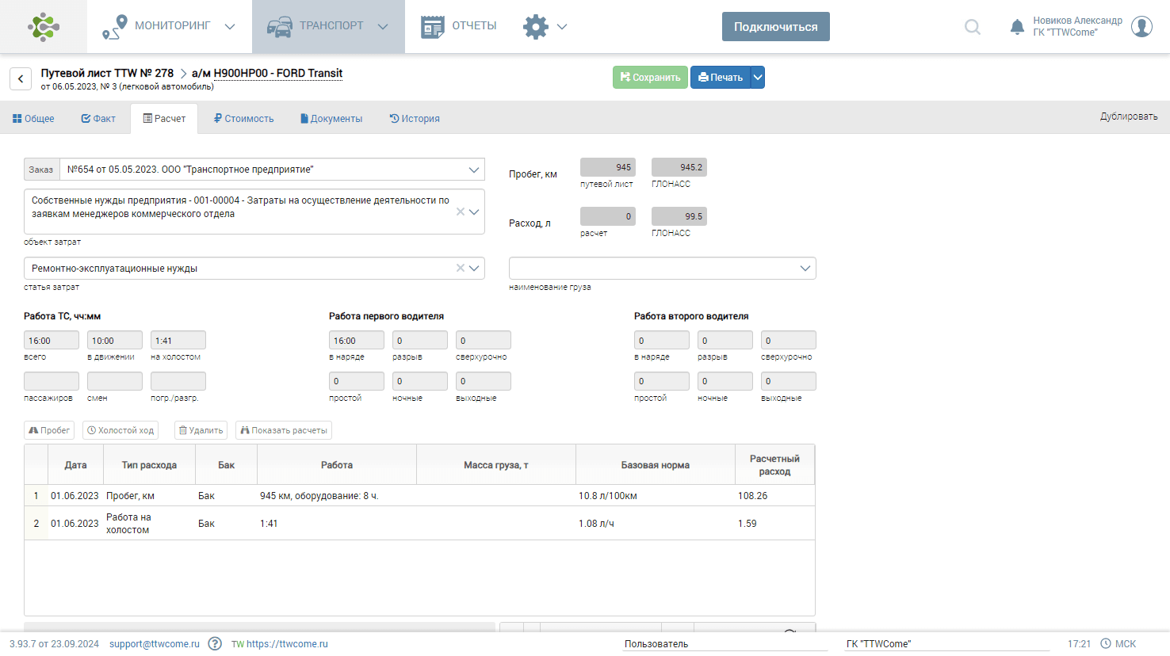Expand the объект затрат dropdown
This screenshot has height=656, width=1170.
(474, 212)
